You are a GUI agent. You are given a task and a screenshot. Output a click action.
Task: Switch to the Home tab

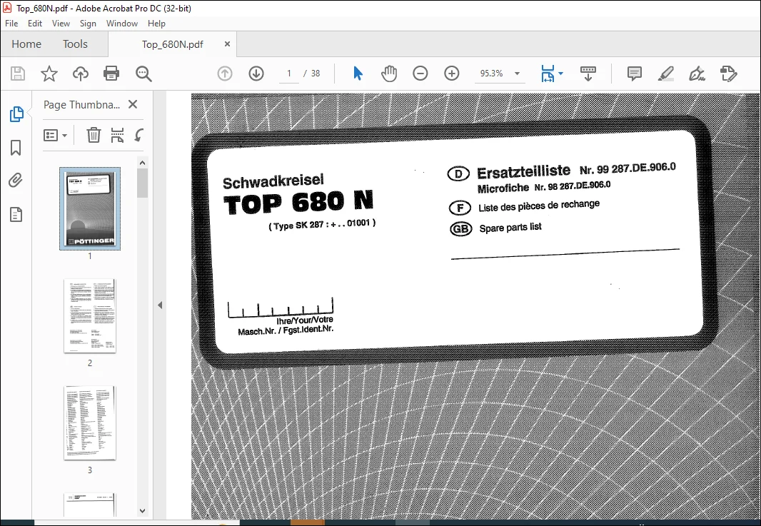pos(26,44)
